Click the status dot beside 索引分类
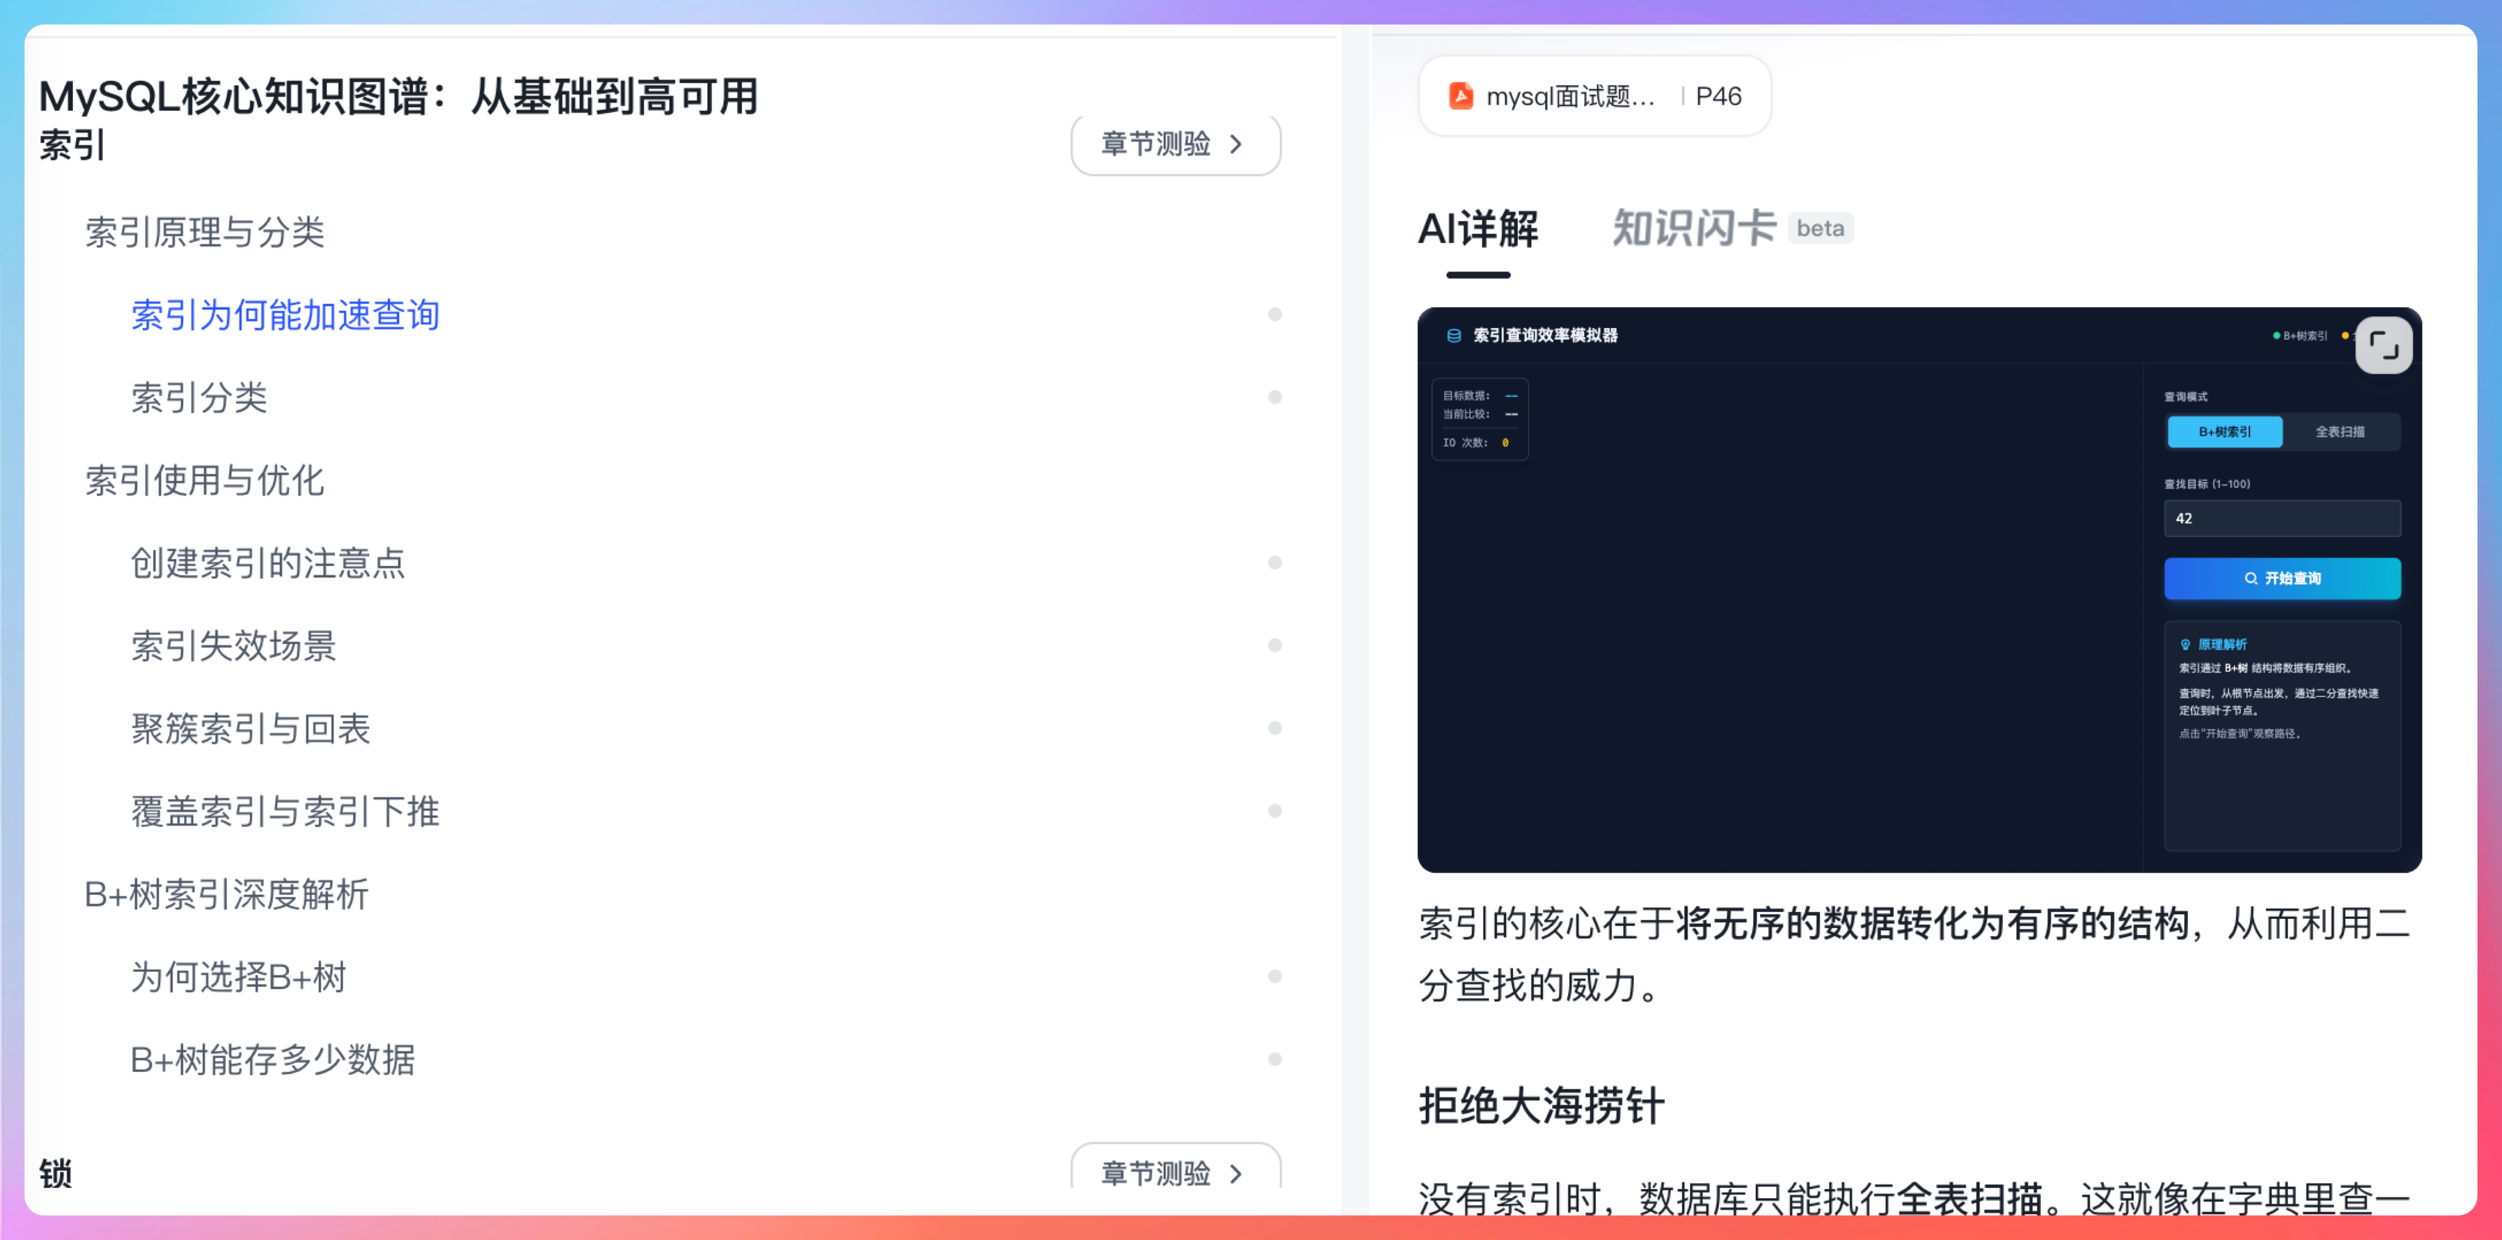The width and height of the screenshot is (2502, 1240). (x=1274, y=397)
